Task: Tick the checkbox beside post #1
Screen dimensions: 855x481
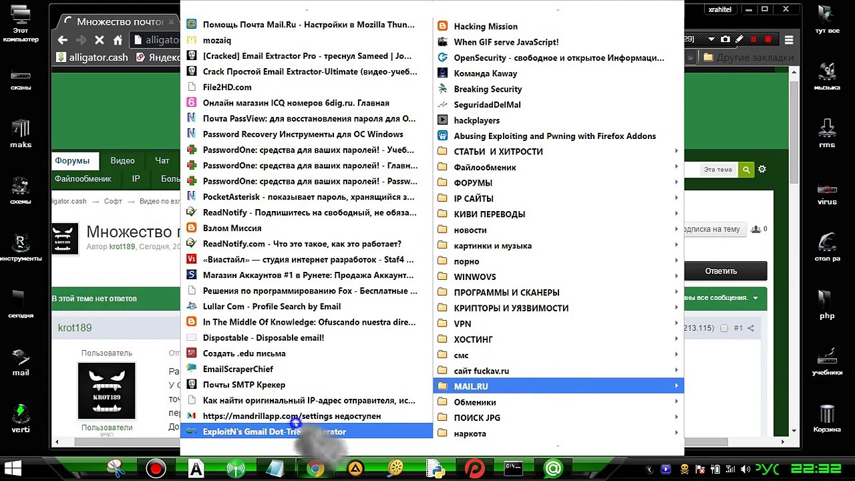Action: point(724,328)
